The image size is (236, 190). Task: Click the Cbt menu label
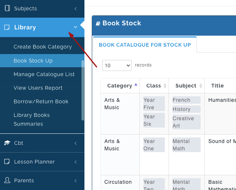click(18, 143)
